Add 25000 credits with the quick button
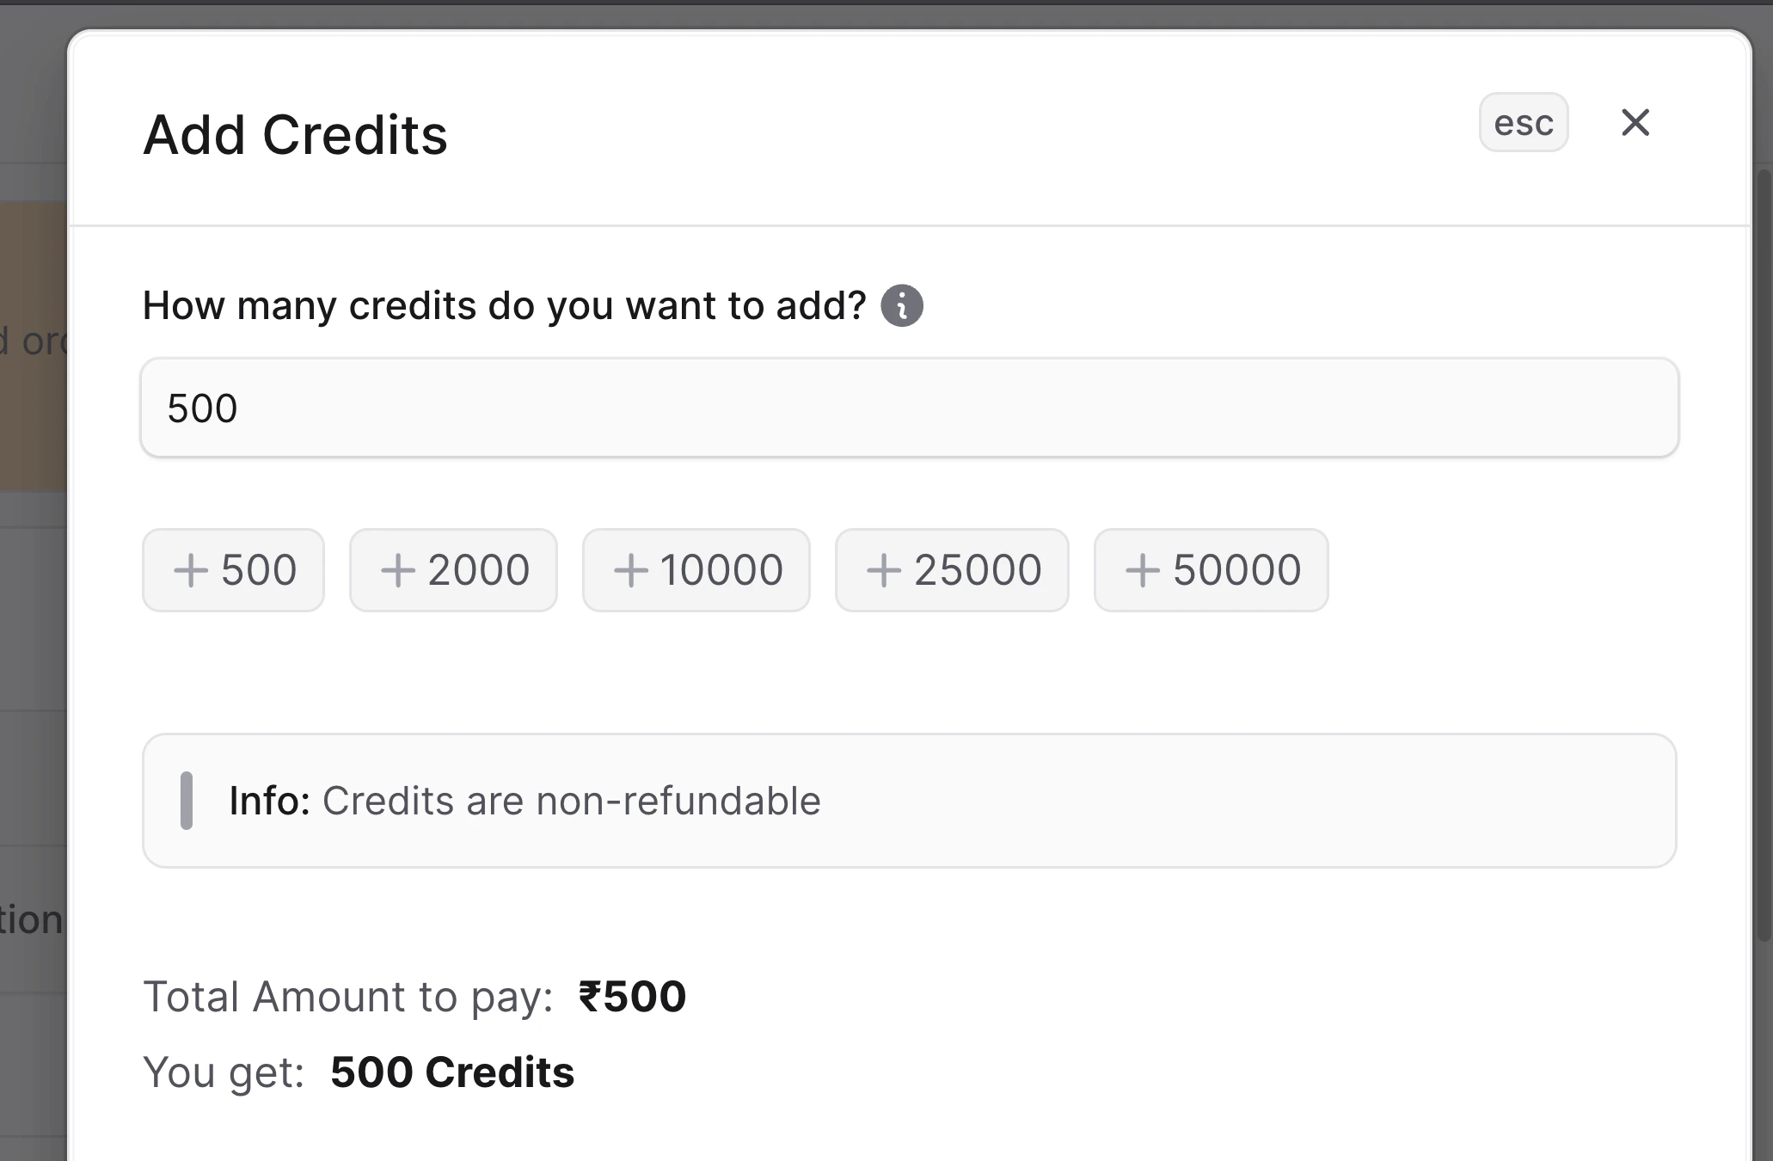The image size is (1773, 1161). point(952,569)
